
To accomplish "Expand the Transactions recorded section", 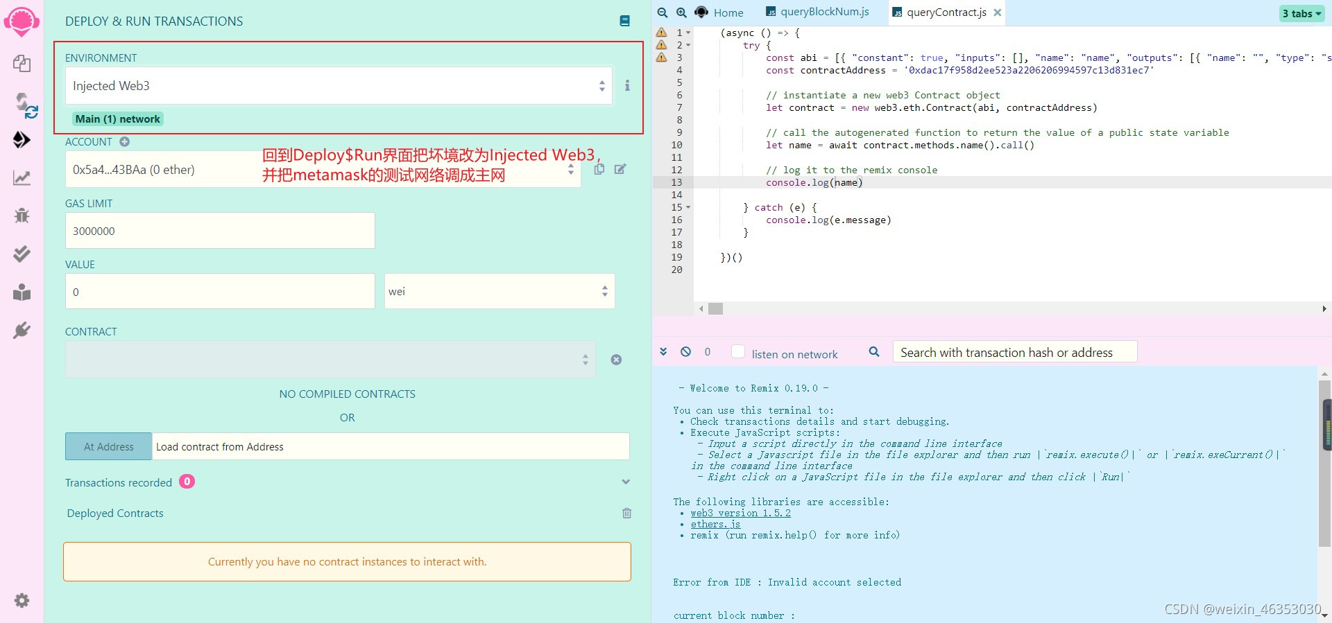I will click(626, 482).
